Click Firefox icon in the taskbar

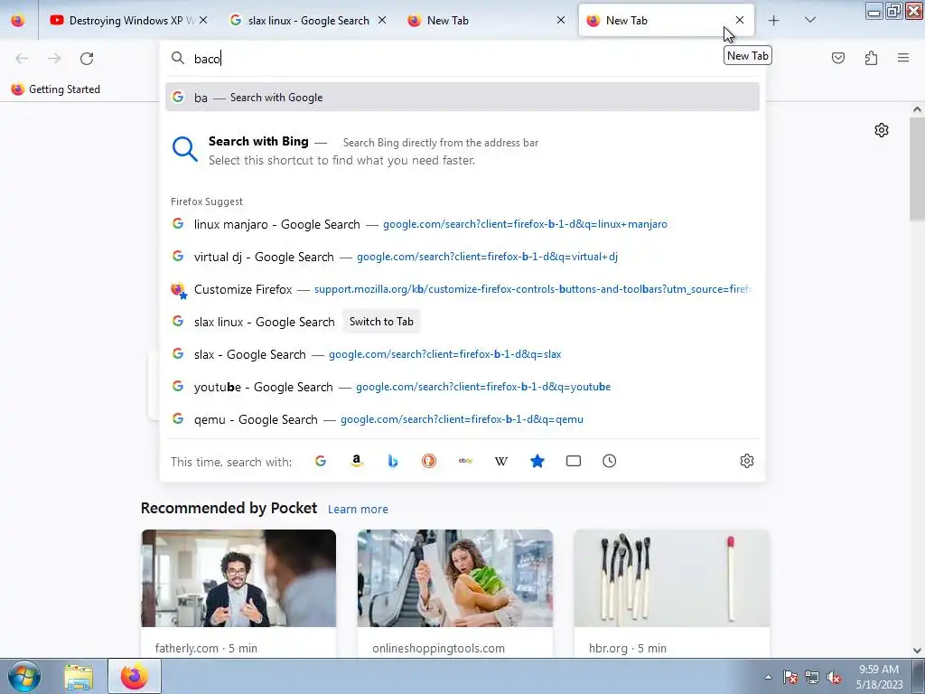(x=135, y=676)
